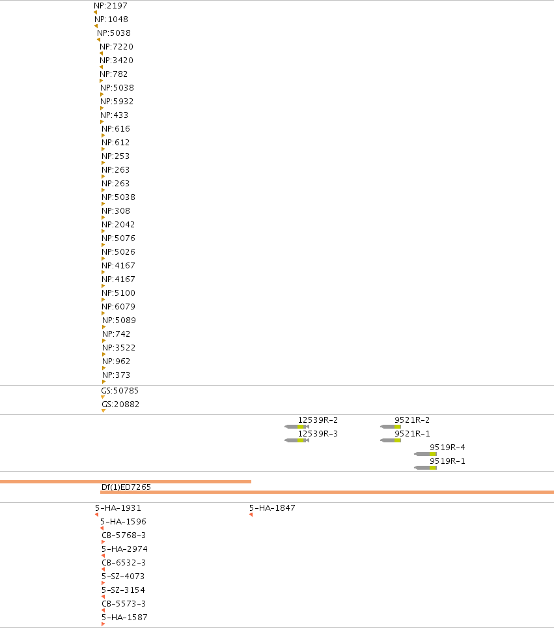Click the arrow glyph beneath NP:5932
The image size is (554, 628).
click(x=102, y=108)
